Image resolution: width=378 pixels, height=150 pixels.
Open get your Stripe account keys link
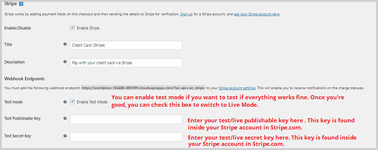tap(256, 14)
